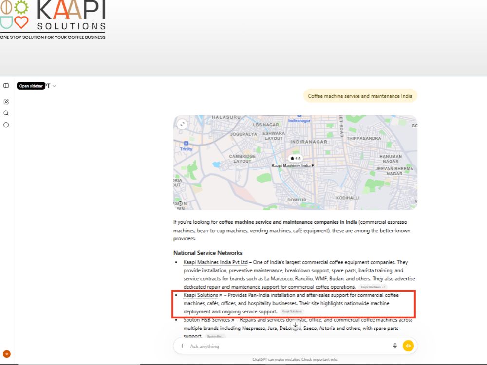The height and width of the screenshot is (365, 487).
Task: Start voice mode with the yellow button
Action: pyautogui.click(x=408, y=346)
